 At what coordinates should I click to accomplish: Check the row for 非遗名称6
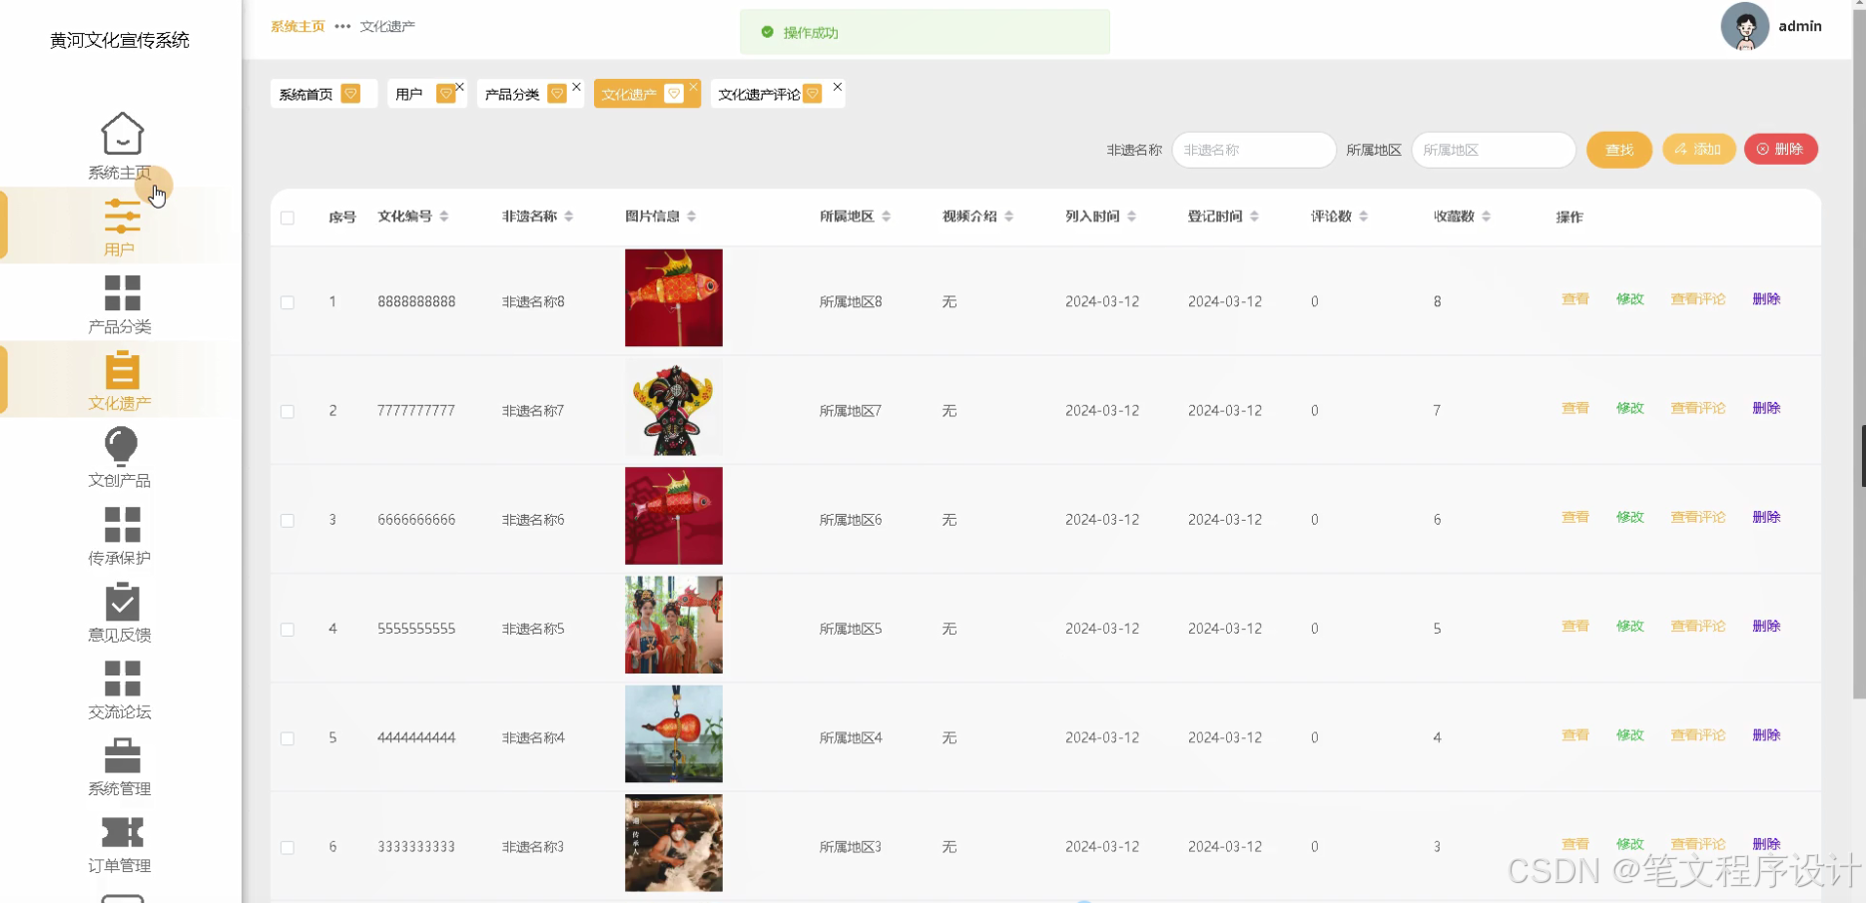click(x=288, y=521)
